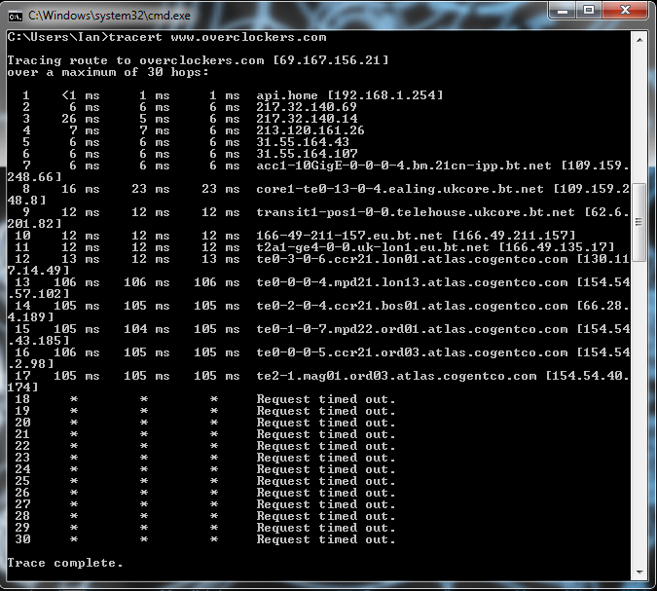Click hostname transit1-pos1-0-0.telehouse.ukcore.bt.net
Screen dimensions: 657x591
(x=416, y=212)
